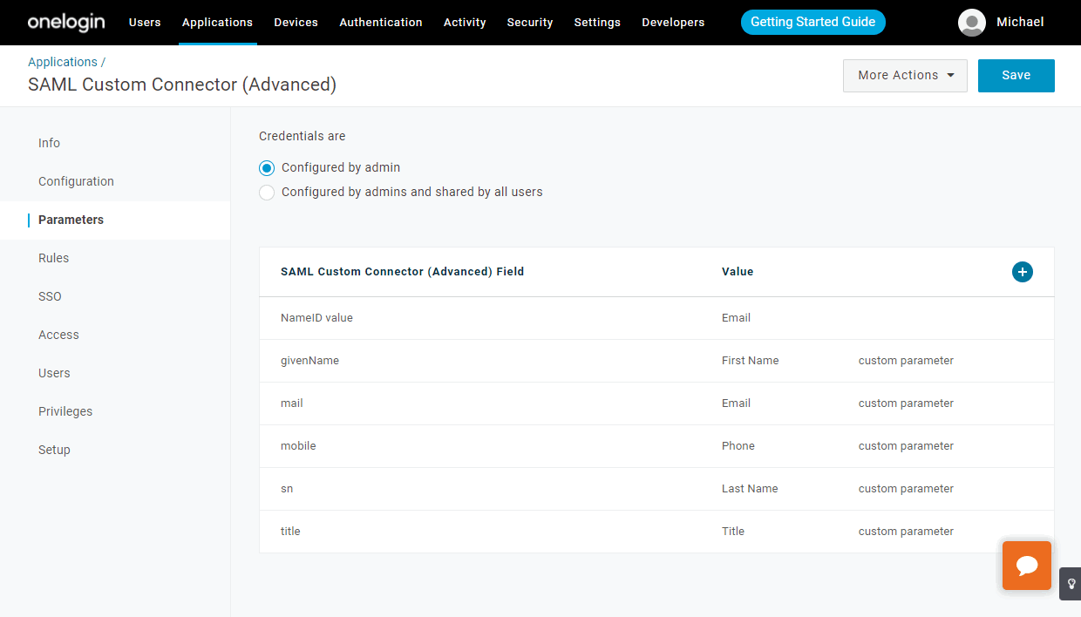Click the lightbulb tips icon

point(1071,583)
